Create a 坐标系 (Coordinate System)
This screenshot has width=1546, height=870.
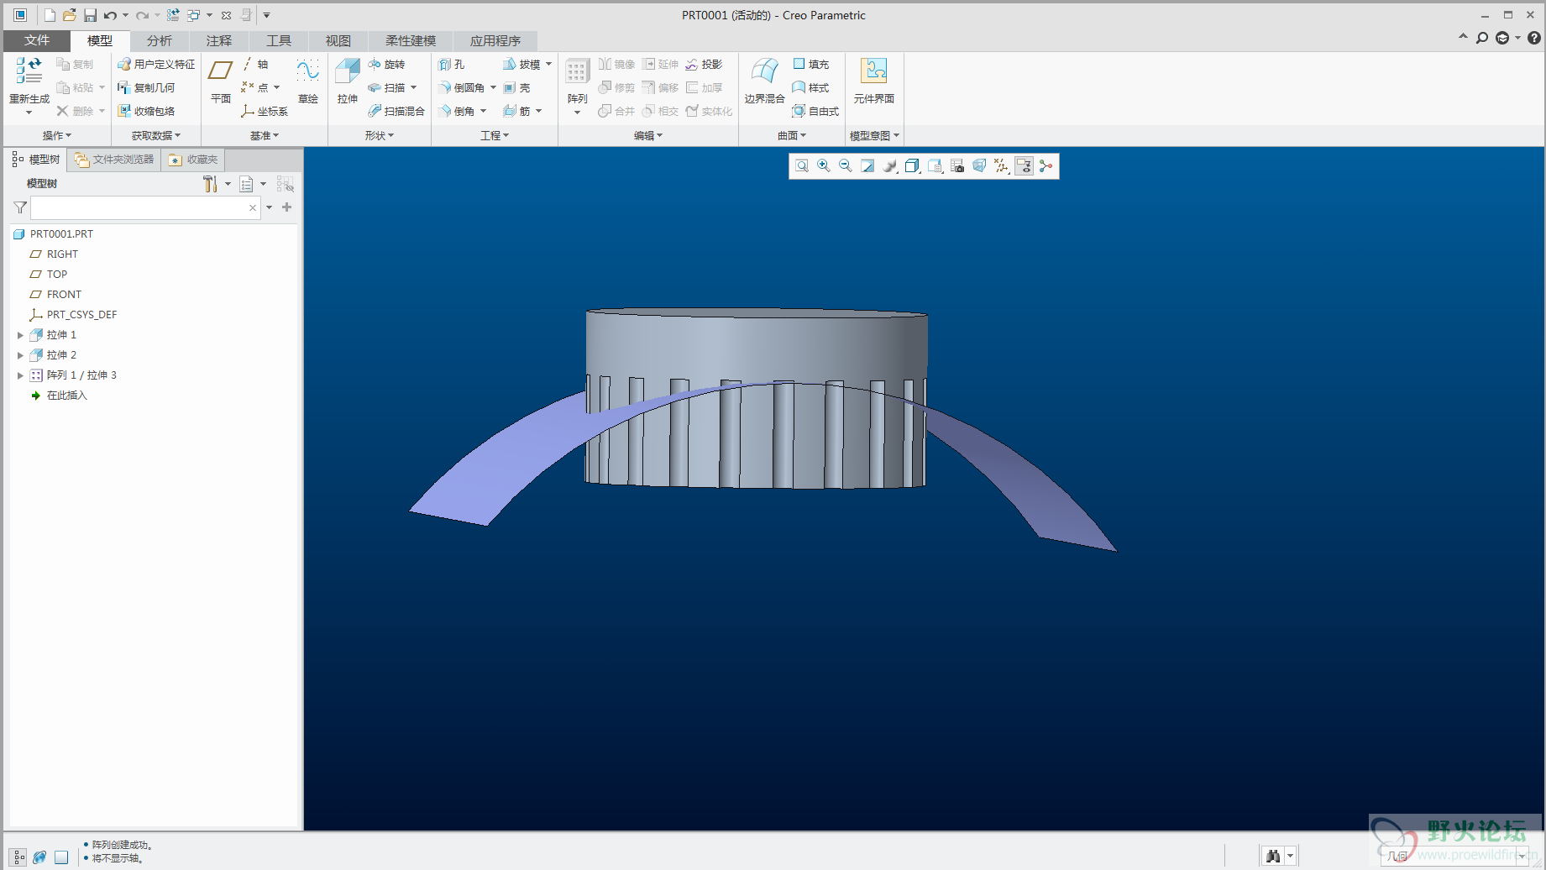tap(265, 111)
